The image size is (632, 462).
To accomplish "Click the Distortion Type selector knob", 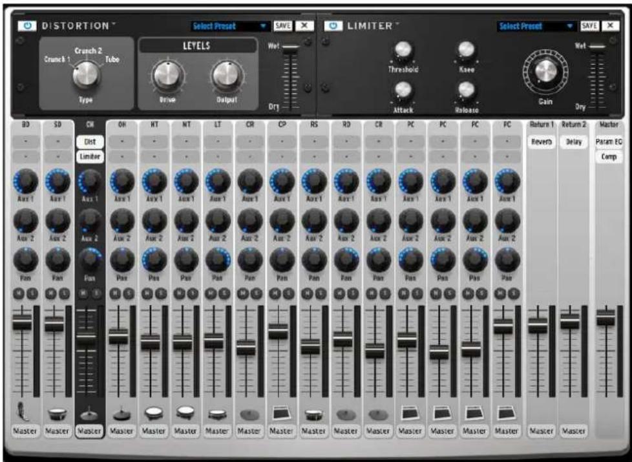I will (86, 75).
